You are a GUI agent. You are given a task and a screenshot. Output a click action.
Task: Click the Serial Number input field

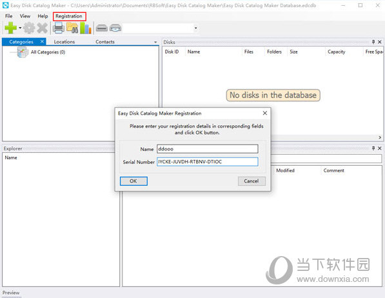pyautogui.click(x=208, y=162)
